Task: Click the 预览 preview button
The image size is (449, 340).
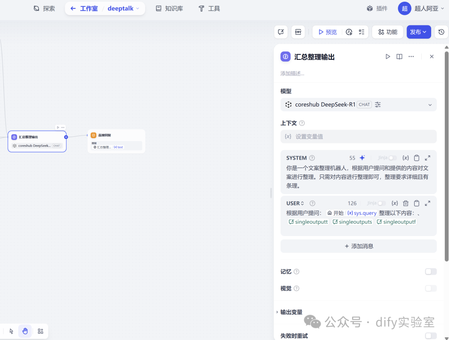Action: point(328,32)
